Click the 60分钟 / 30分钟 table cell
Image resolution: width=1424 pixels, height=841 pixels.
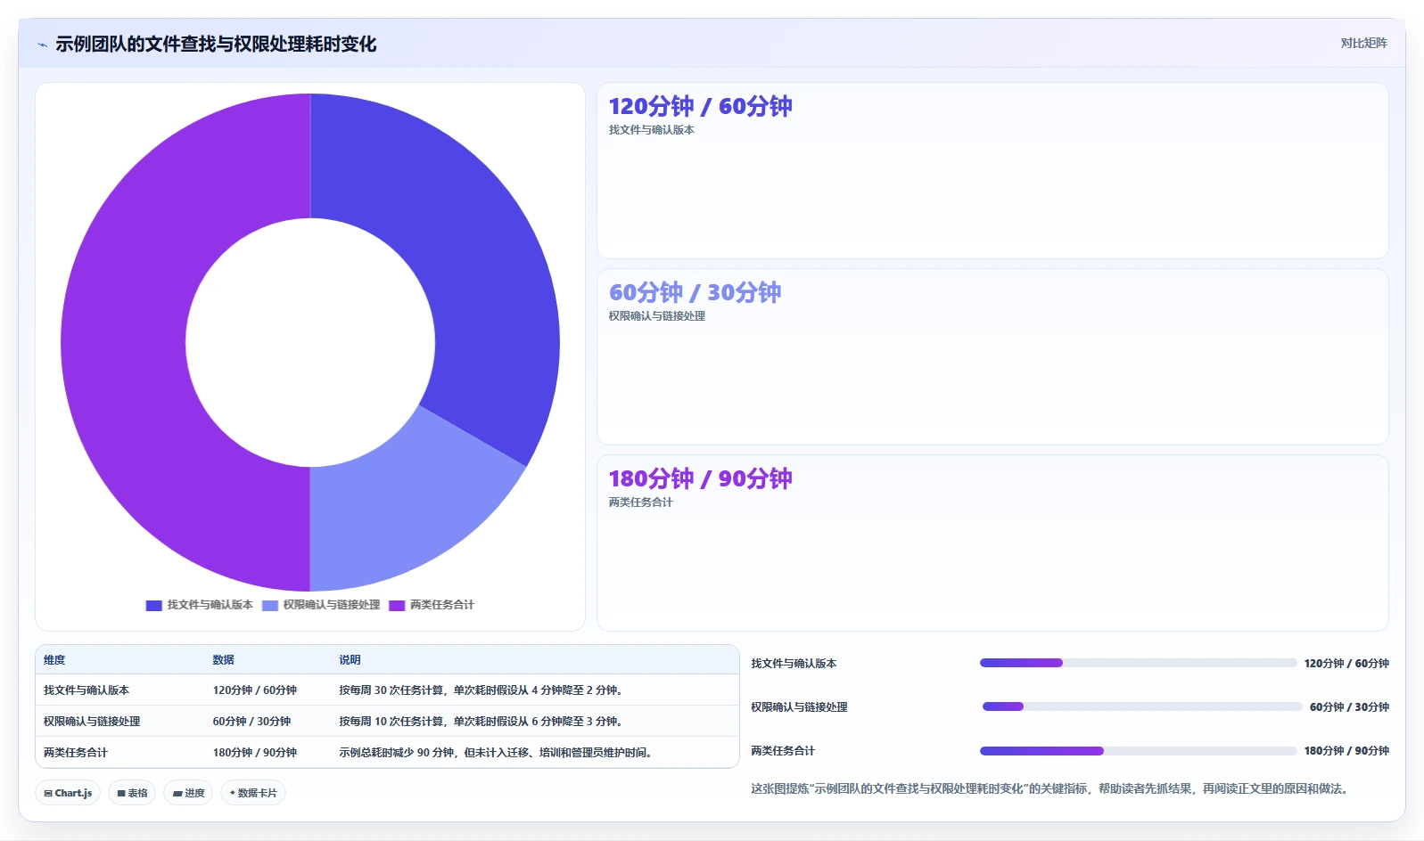click(251, 722)
